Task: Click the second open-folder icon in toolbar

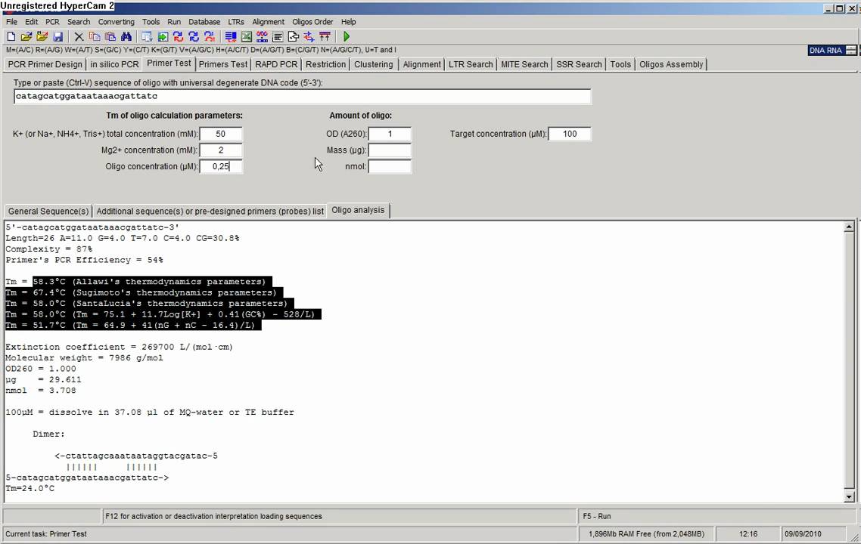Action: click(42, 37)
